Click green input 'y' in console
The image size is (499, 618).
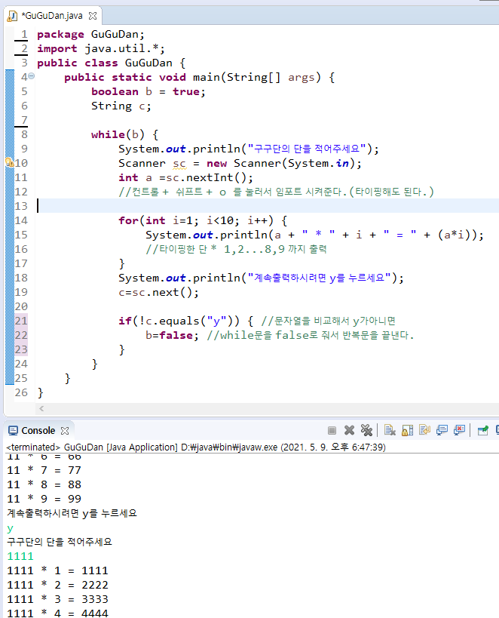coord(11,528)
